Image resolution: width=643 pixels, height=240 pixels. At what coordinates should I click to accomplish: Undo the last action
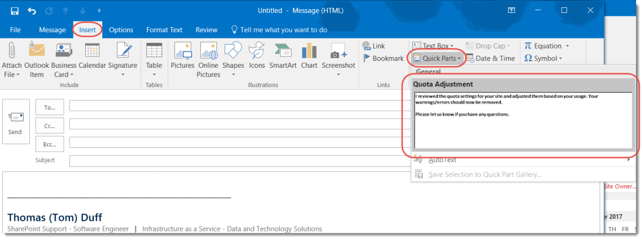pos(32,11)
